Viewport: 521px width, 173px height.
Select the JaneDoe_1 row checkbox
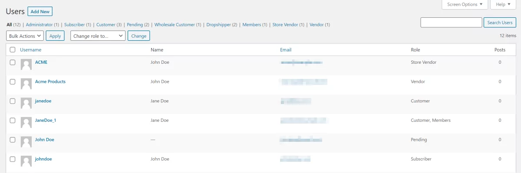click(13, 121)
